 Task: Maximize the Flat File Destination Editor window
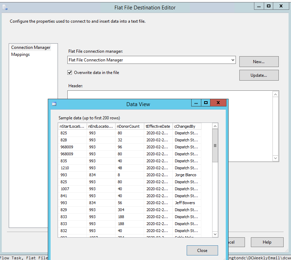268,6
